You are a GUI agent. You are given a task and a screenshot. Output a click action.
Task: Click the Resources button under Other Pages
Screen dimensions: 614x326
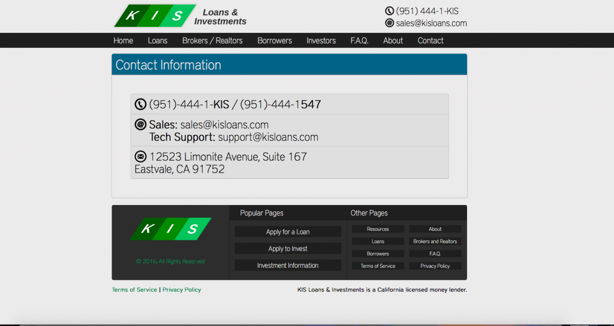pyautogui.click(x=378, y=229)
